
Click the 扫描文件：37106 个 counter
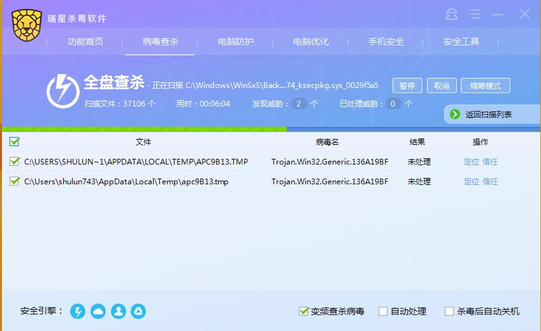tap(120, 103)
